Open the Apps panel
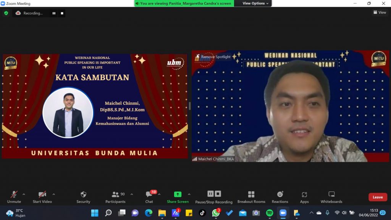391x220 pixels. click(x=304, y=197)
